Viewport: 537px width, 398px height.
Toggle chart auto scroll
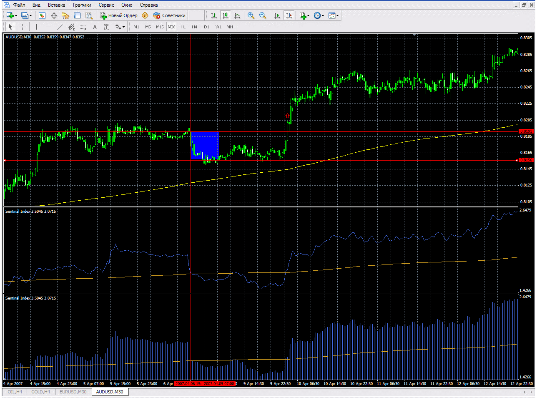click(277, 15)
